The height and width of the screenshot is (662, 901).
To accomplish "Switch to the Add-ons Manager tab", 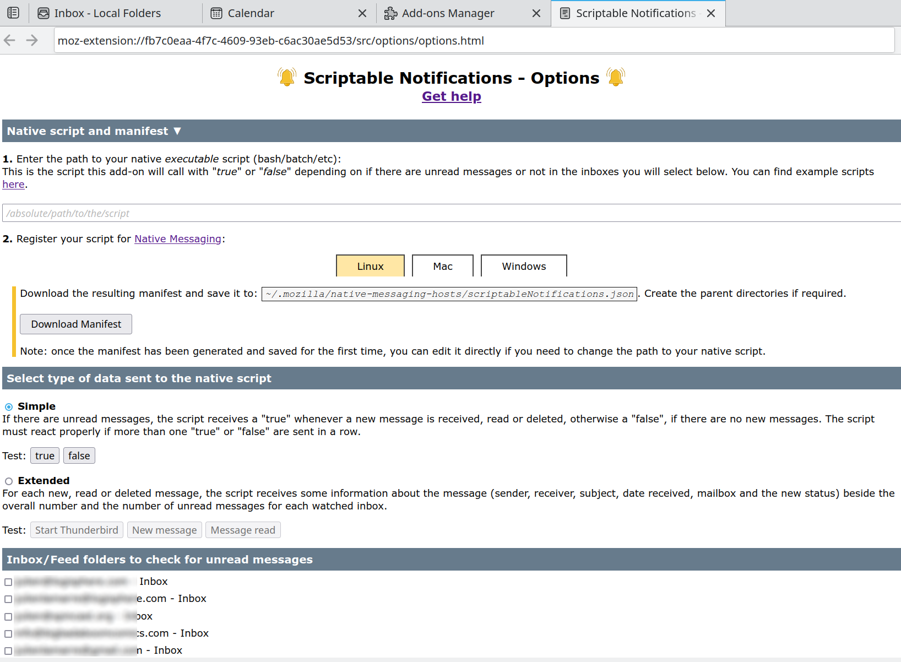I will coord(463,13).
